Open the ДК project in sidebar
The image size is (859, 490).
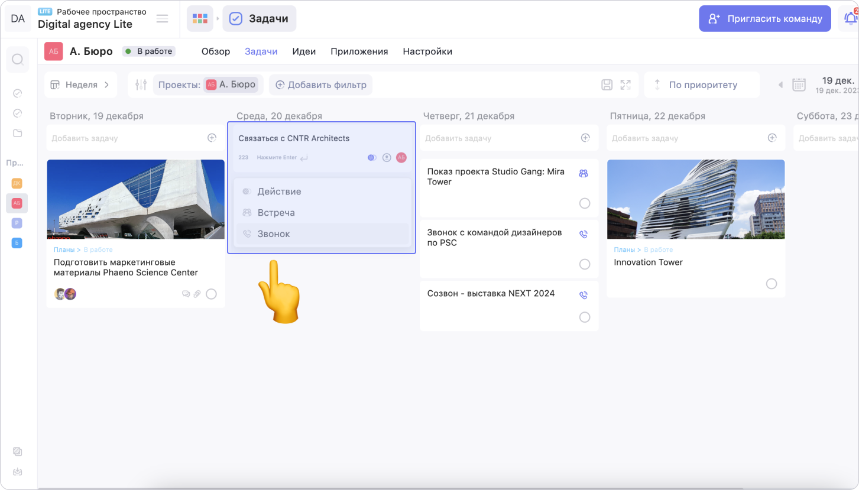[18, 183]
